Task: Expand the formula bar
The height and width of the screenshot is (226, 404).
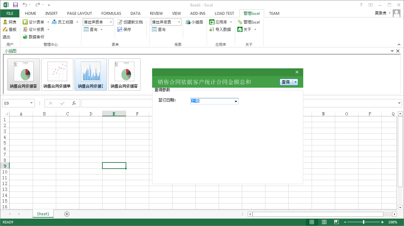Action: (400, 103)
